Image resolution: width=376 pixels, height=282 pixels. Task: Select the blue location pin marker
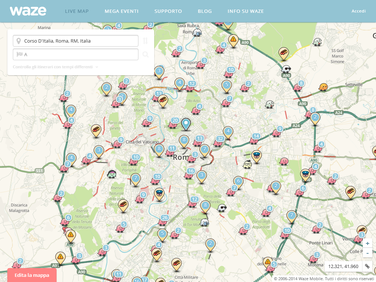tap(186, 124)
